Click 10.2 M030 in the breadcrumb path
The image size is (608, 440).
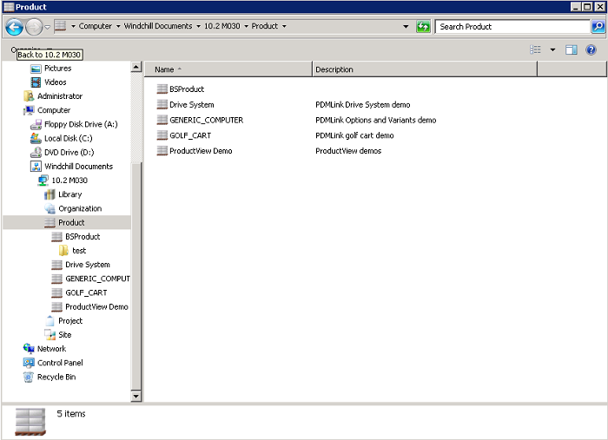(x=221, y=26)
